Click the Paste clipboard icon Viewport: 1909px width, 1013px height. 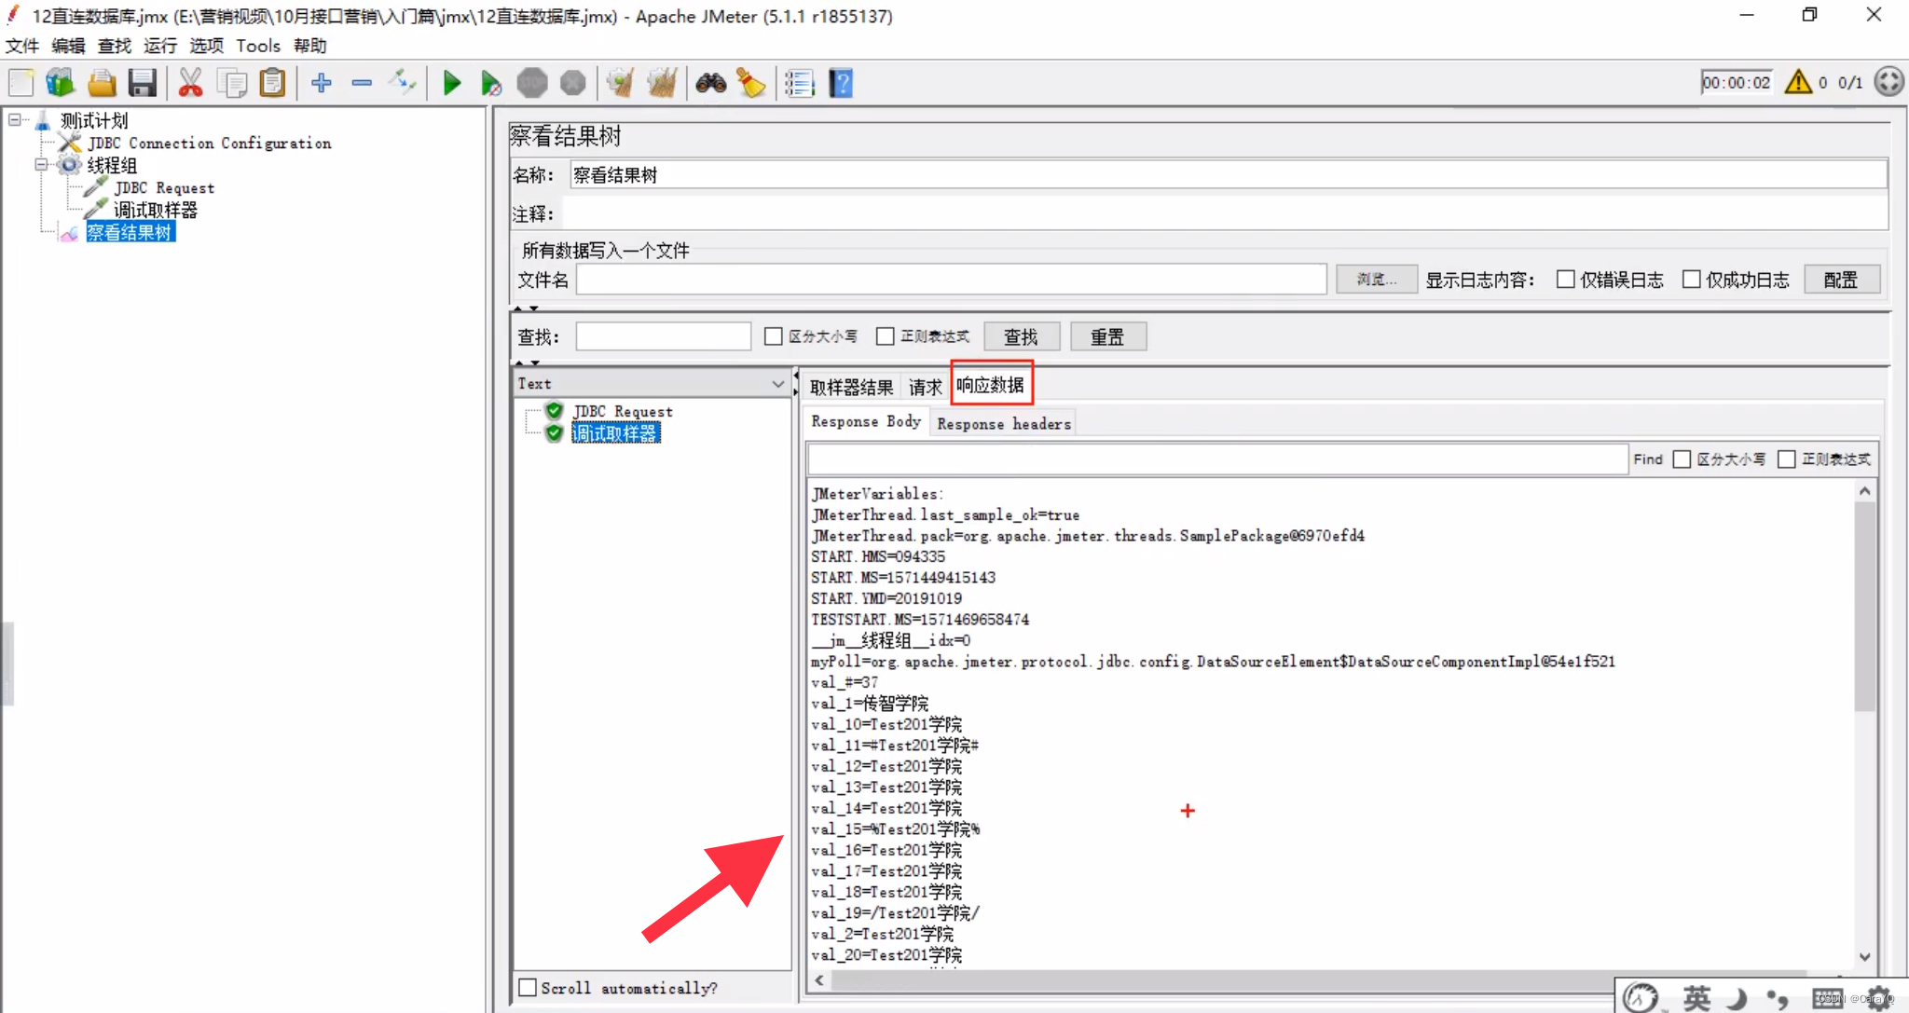[271, 83]
